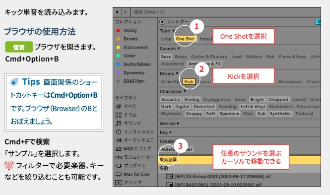
Task: Go back with the left arrow button
Action: [117, 12]
